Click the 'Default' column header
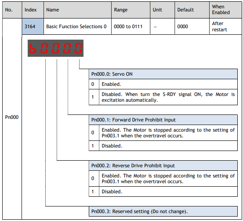The height and width of the screenshot is (221, 243). coord(192,10)
